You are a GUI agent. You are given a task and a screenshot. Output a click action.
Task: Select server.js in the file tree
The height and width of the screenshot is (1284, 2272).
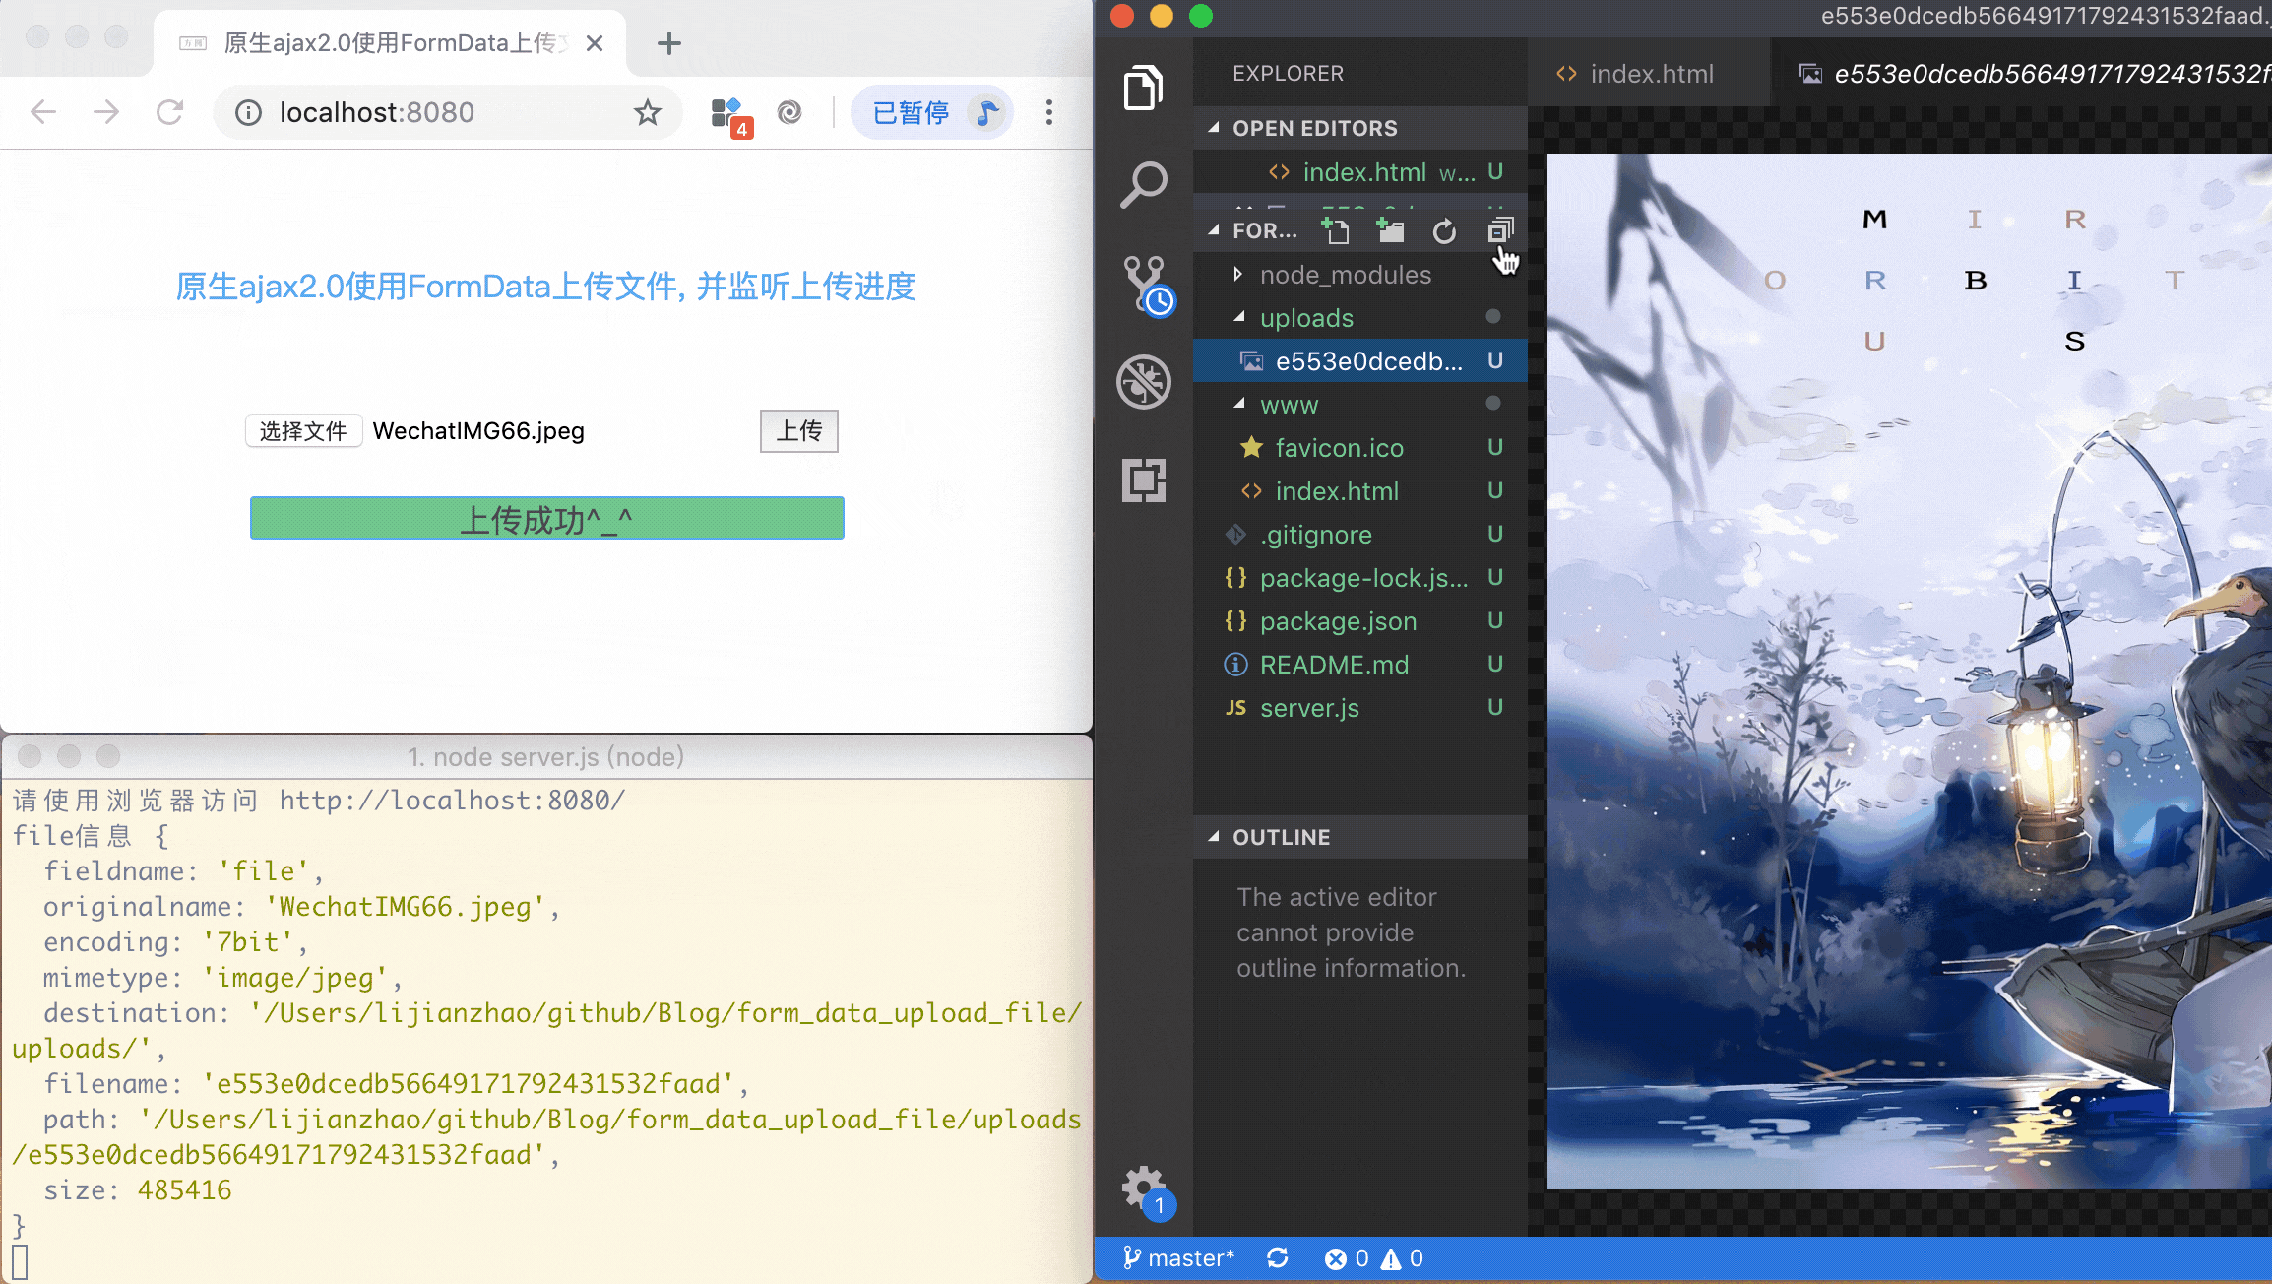coord(1309,708)
